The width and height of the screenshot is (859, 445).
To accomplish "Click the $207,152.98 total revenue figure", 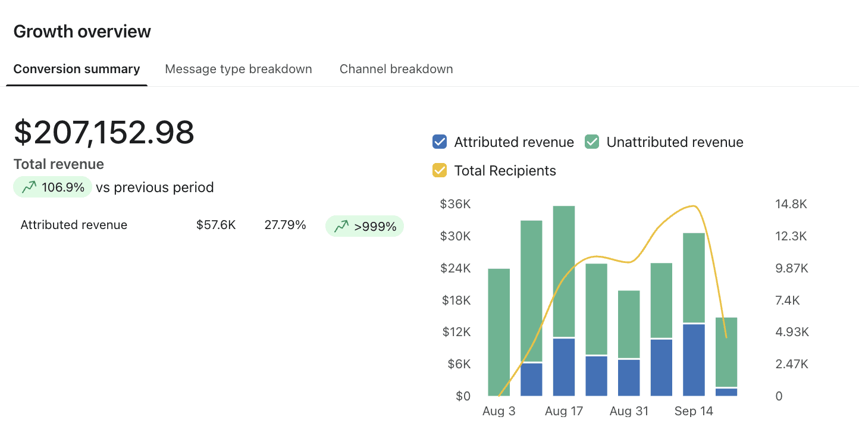I will tap(104, 132).
